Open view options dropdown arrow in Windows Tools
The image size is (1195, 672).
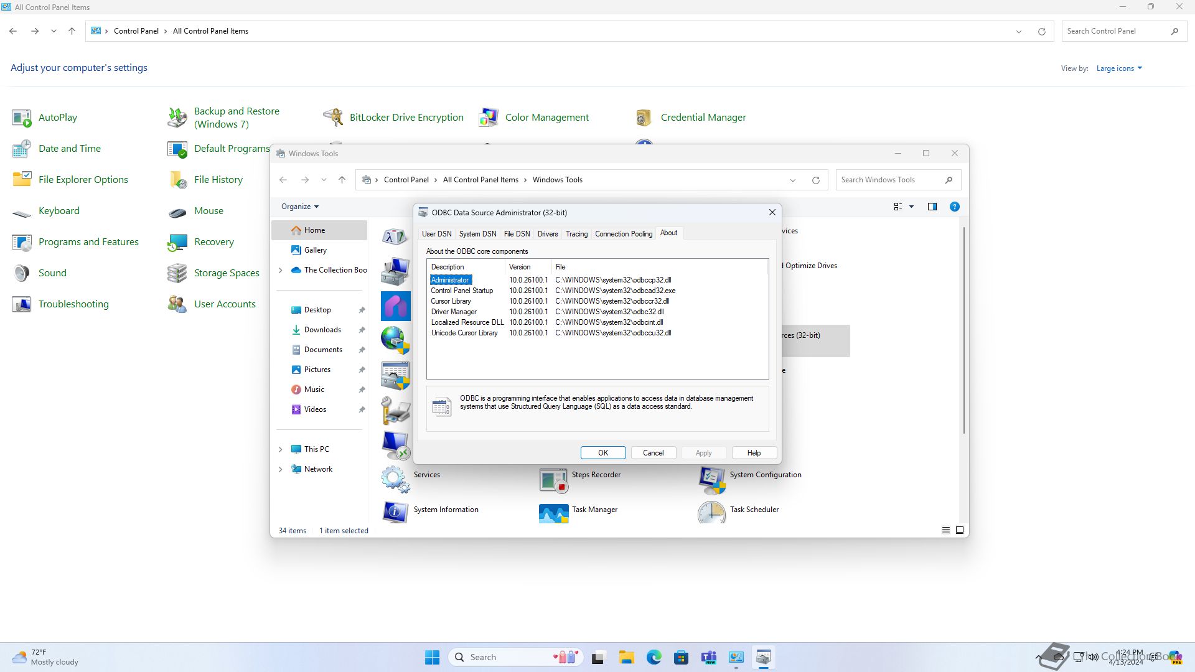(911, 207)
